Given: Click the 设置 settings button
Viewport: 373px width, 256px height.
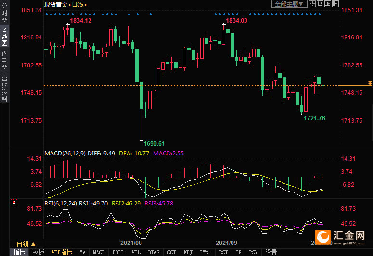Looking at the screenshot, I should click(x=271, y=252).
